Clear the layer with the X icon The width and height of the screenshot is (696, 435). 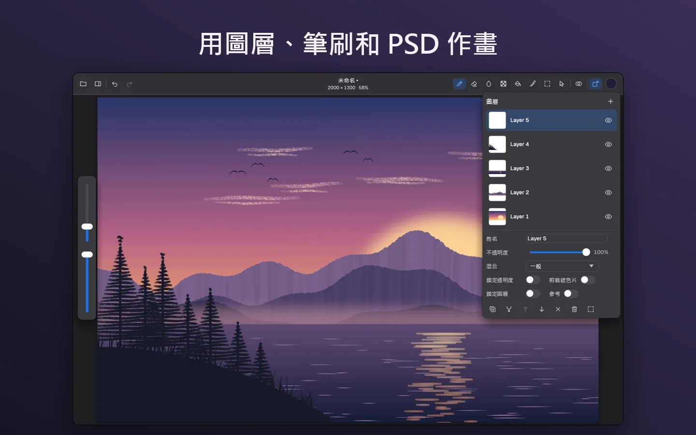point(558,309)
